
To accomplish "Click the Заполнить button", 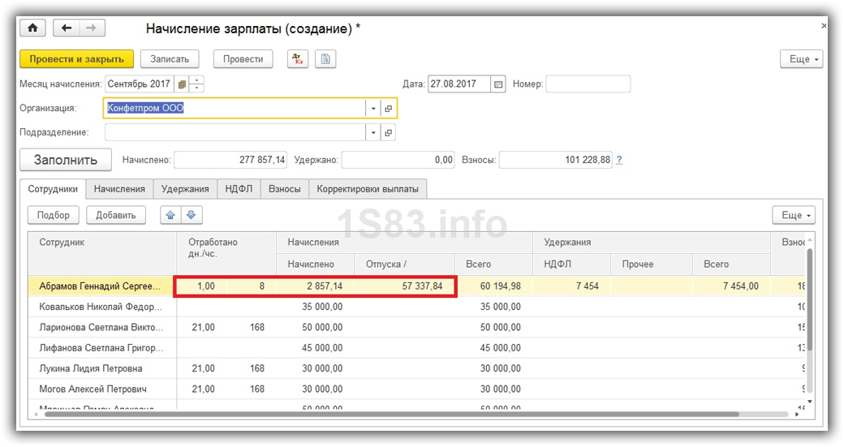I will coord(65,160).
